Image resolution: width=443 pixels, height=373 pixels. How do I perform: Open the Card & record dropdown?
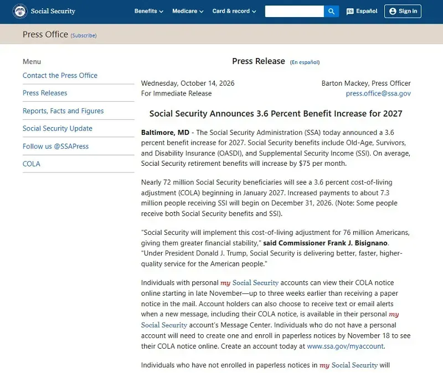(234, 11)
